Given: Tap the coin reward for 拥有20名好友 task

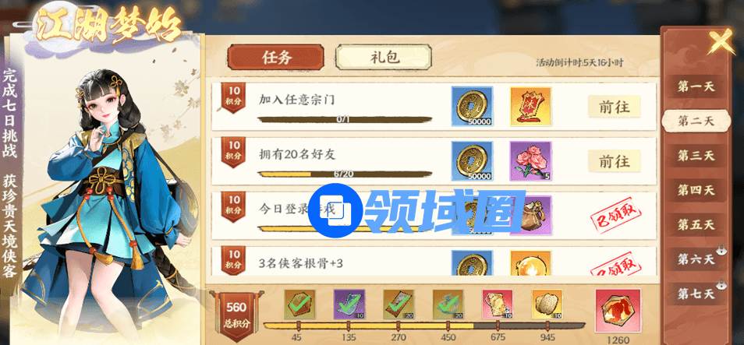Looking at the screenshot, I should pos(472,161).
